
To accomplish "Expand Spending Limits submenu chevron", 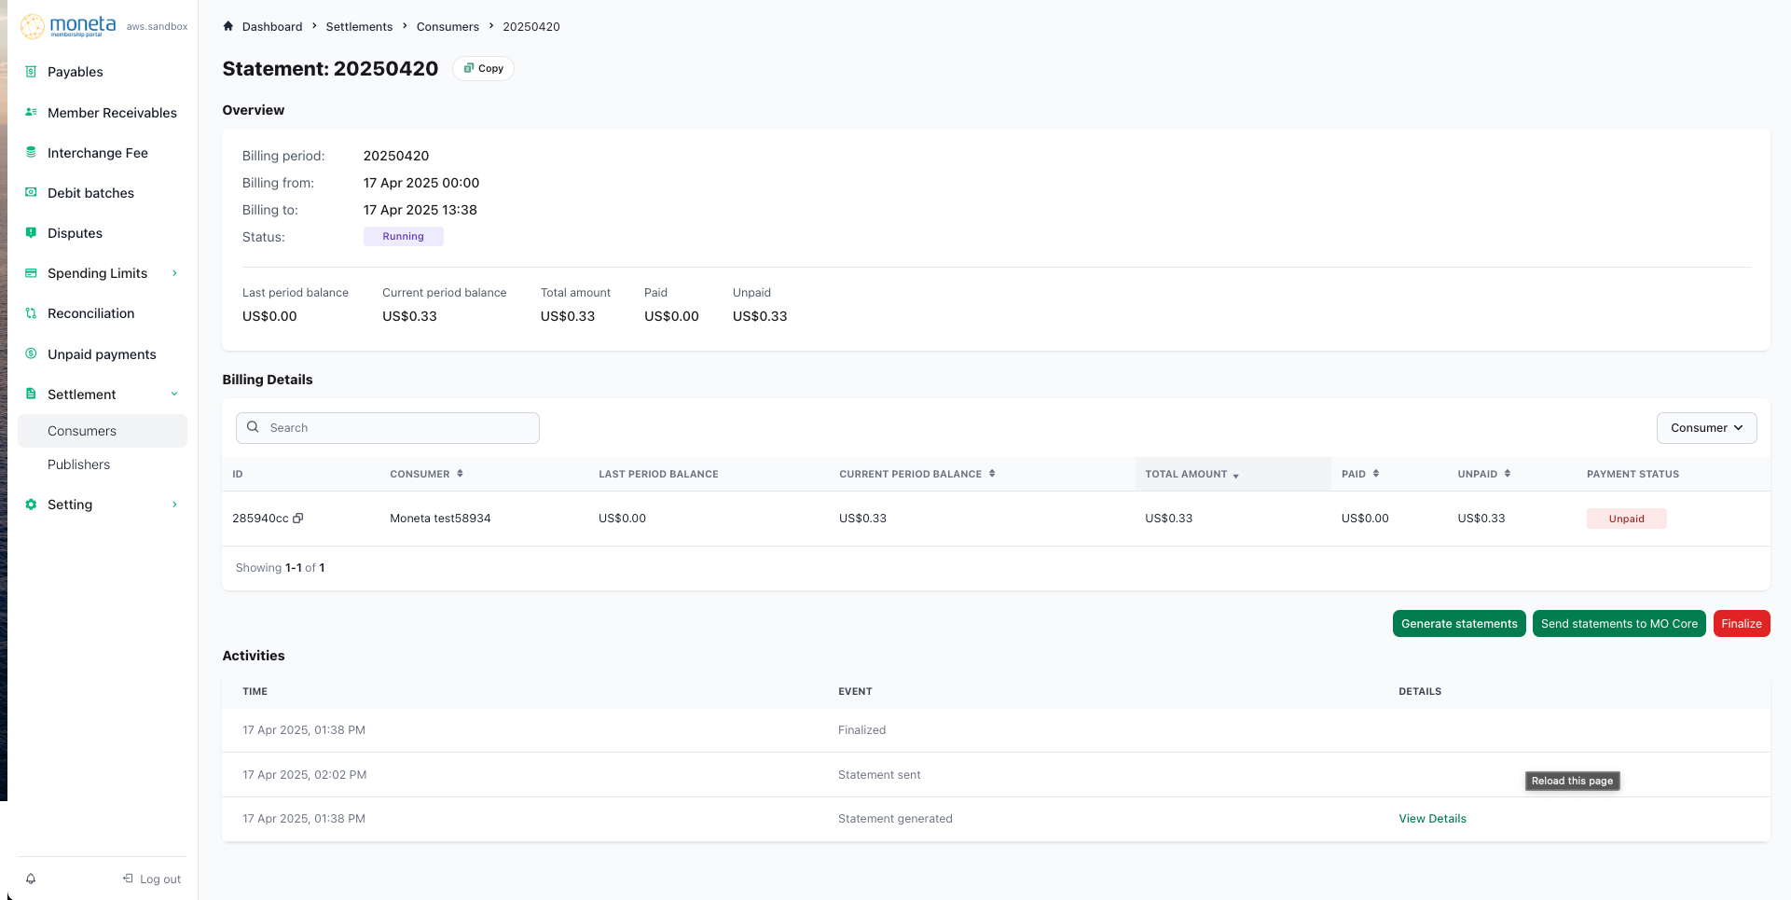I will 174,273.
